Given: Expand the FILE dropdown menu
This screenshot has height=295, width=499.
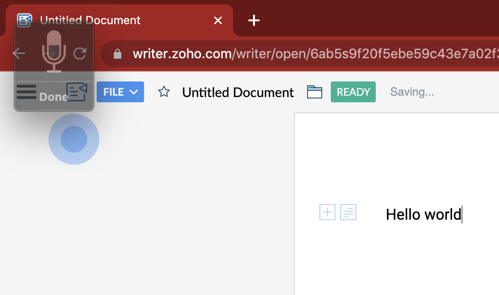Looking at the screenshot, I should click(120, 92).
